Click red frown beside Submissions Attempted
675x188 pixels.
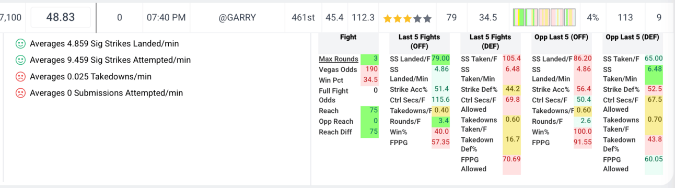pyautogui.click(x=20, y=93)
